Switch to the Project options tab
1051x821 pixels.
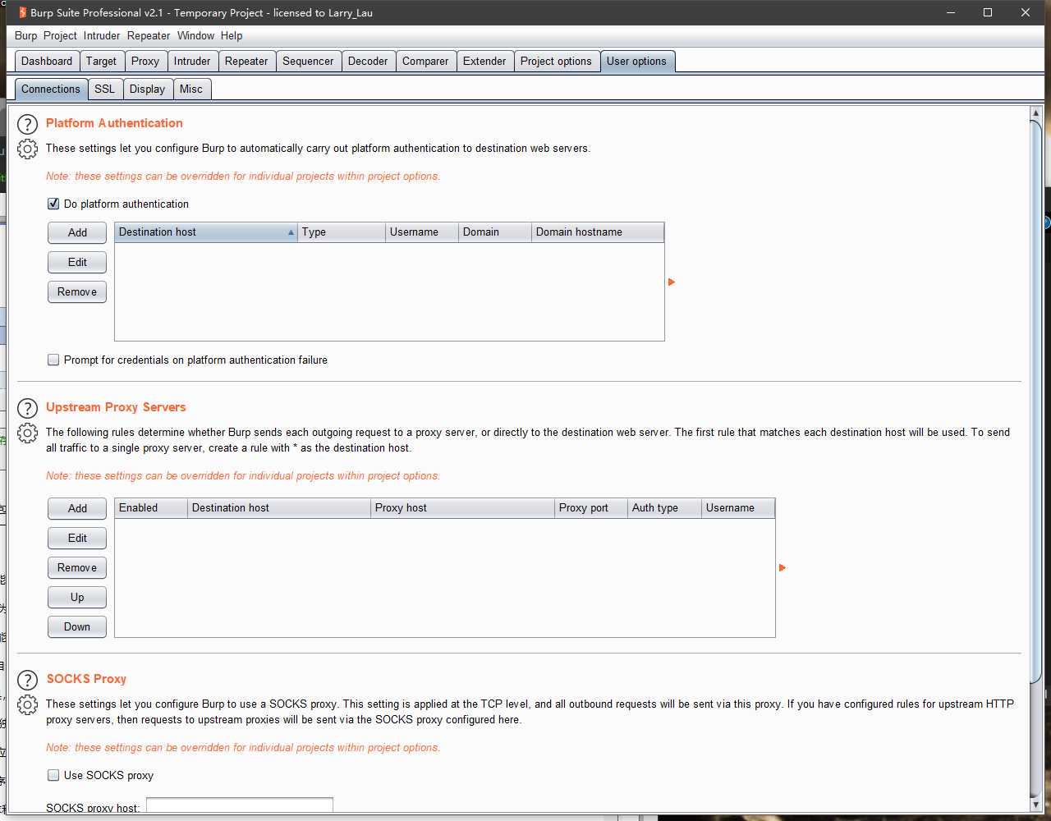coord(556,62)
